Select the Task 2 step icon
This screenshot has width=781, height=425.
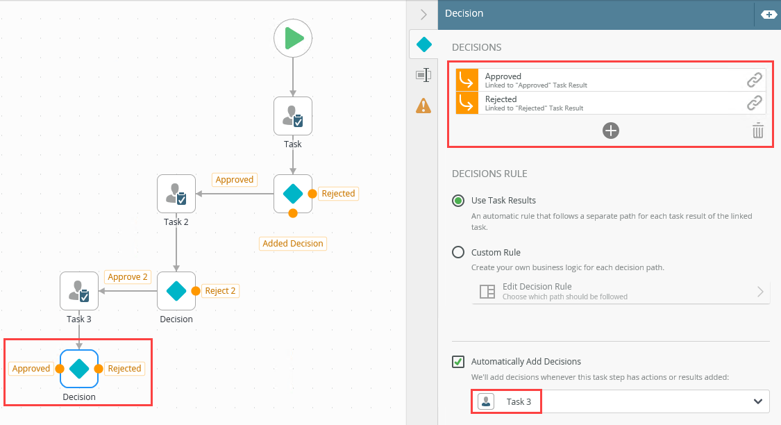click(x=176, y=194)
